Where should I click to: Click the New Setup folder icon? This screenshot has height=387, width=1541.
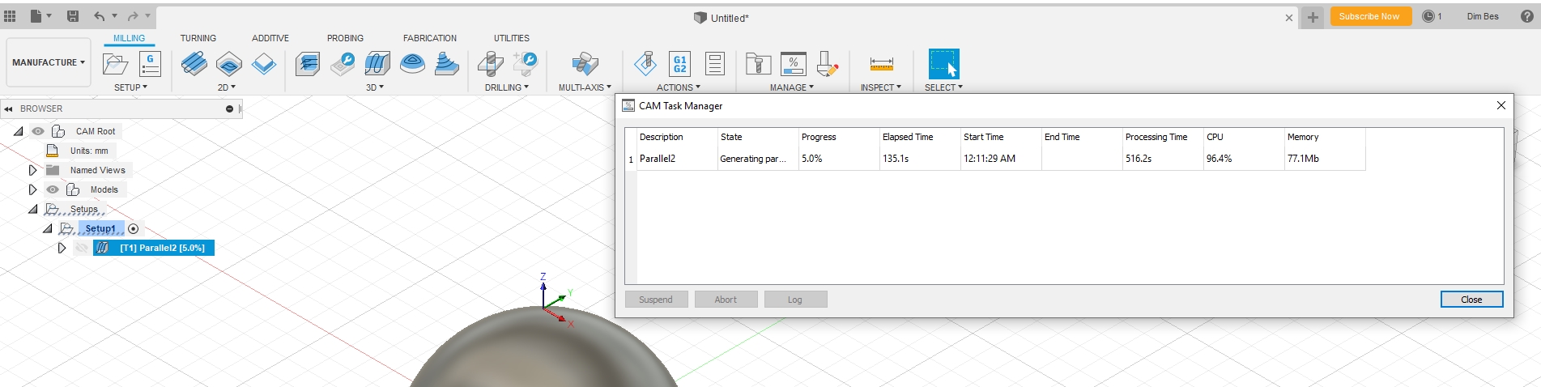116,63
